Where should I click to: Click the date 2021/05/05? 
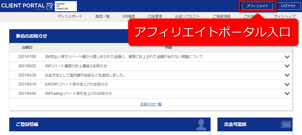point(27,94)
